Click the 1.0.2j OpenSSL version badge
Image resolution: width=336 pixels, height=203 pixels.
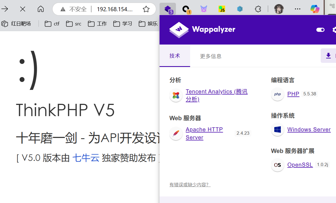322,165
